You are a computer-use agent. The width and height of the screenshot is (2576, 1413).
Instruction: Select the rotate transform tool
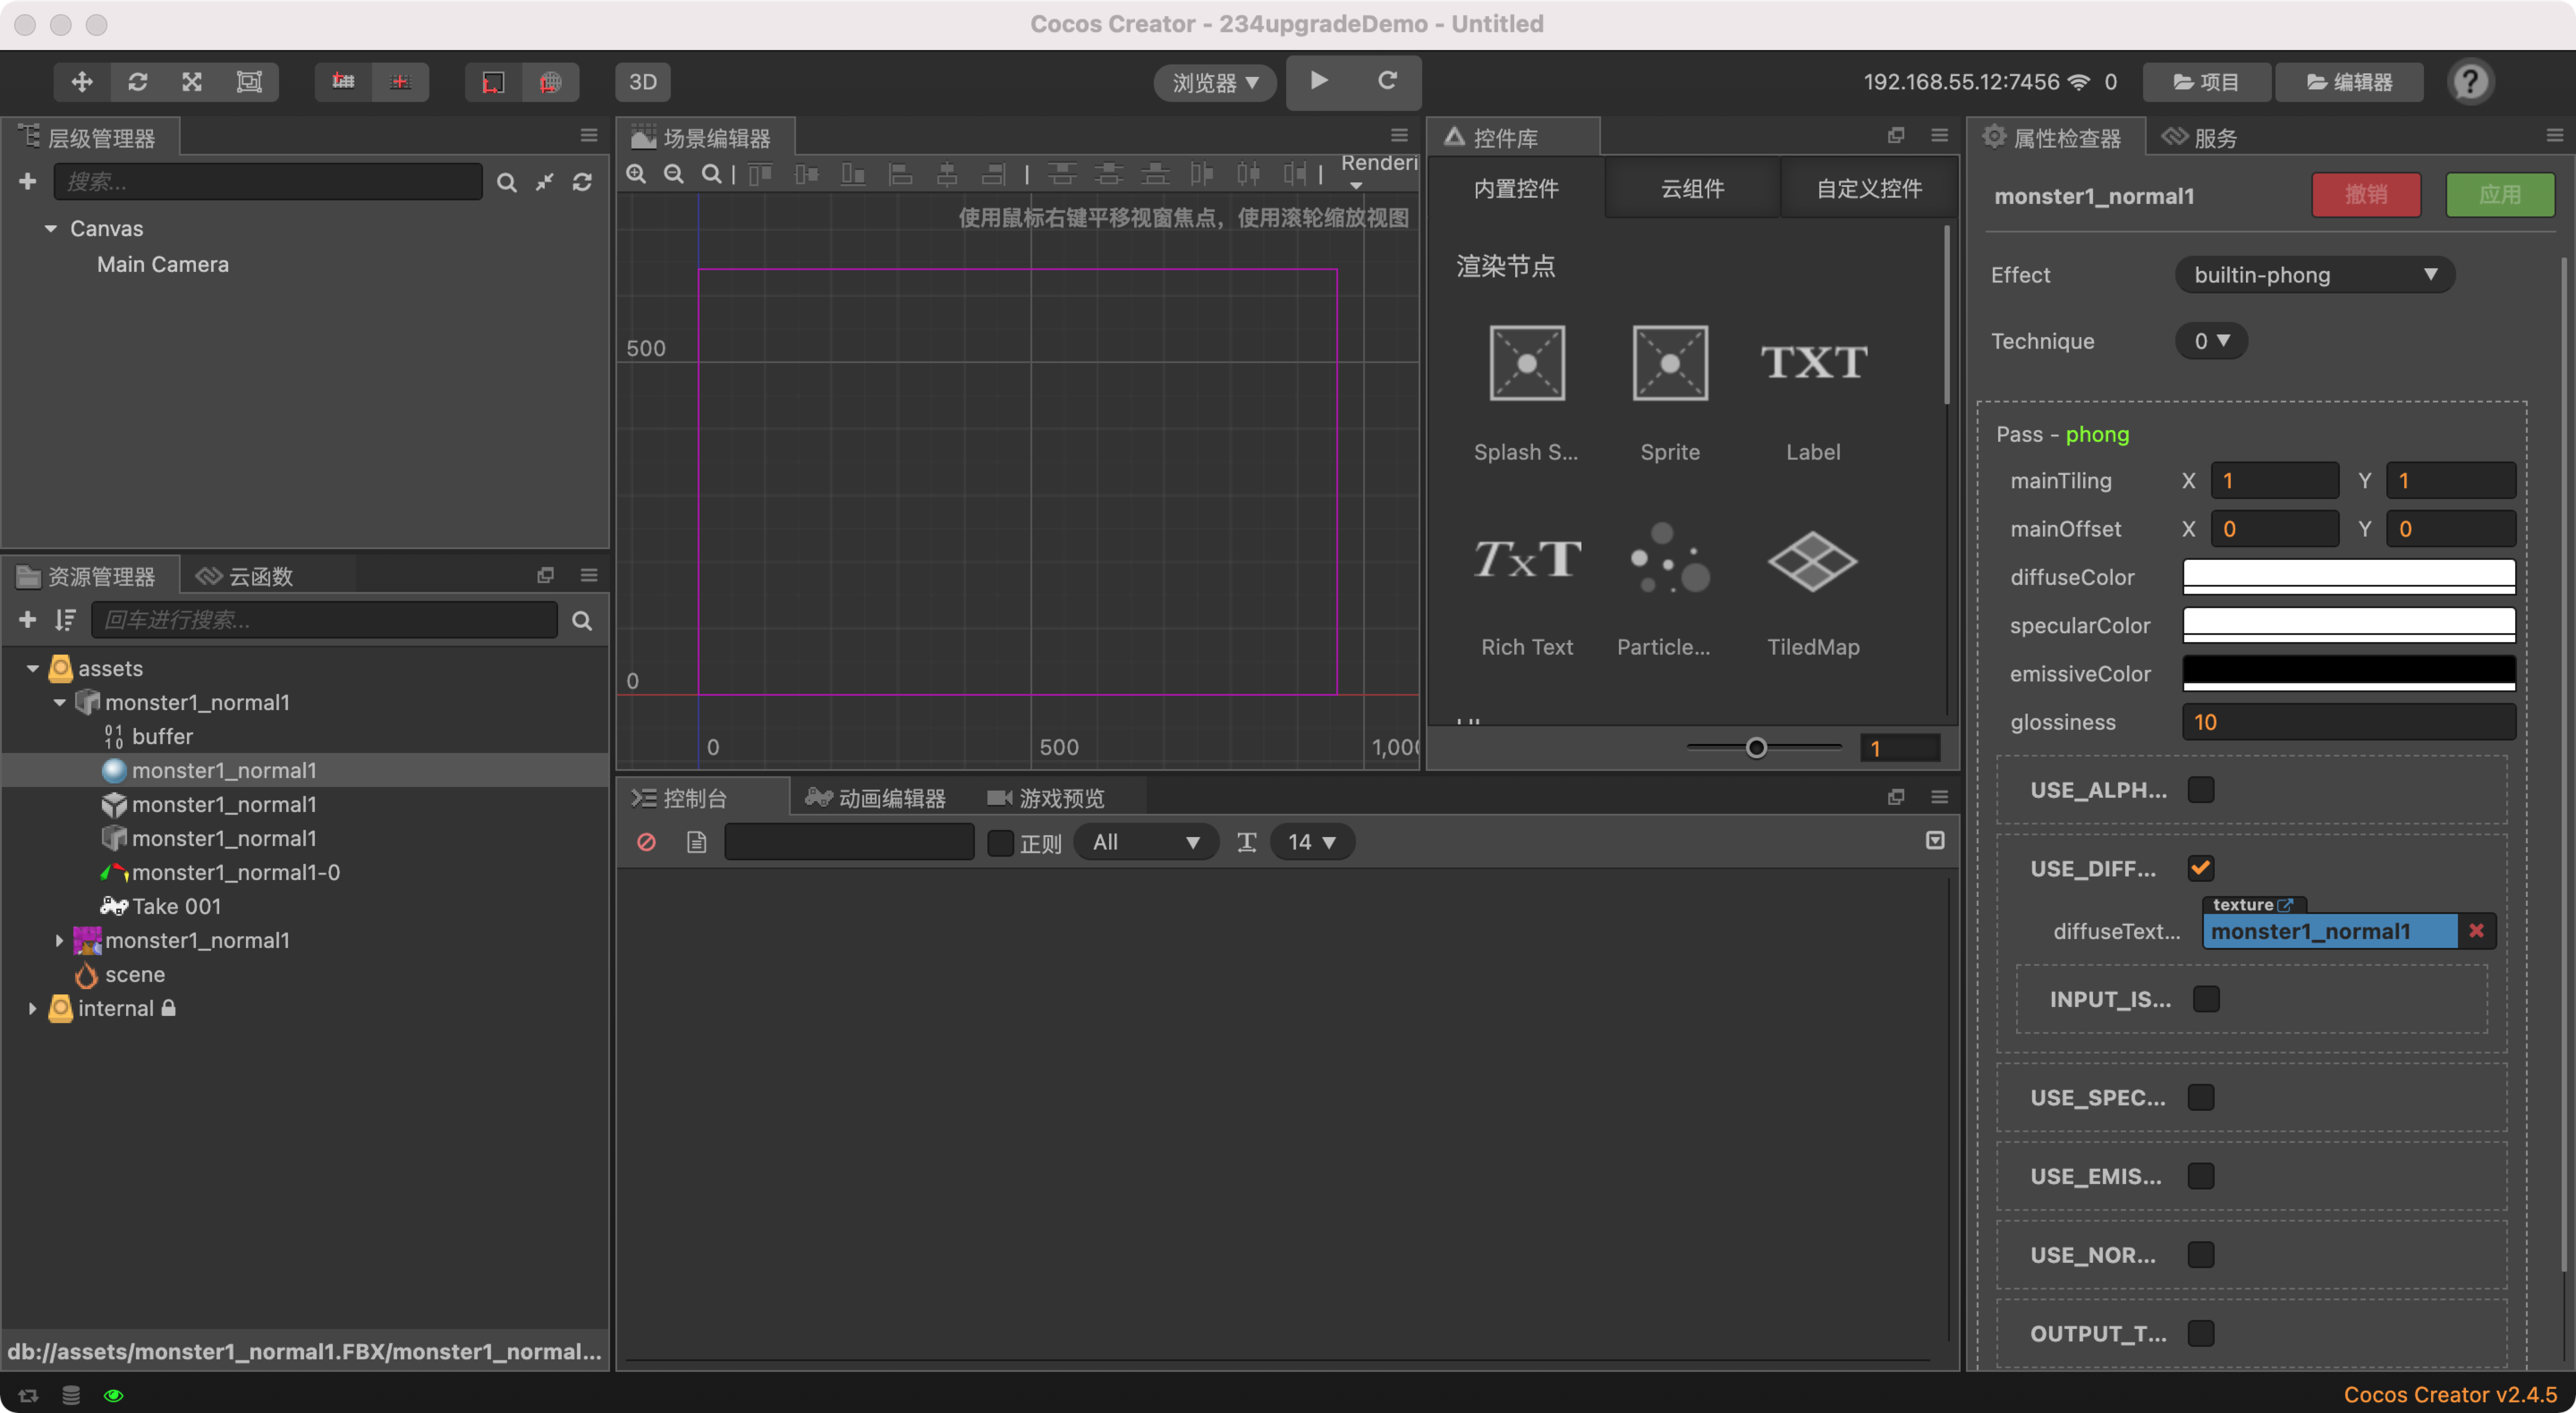click(138, 82)
